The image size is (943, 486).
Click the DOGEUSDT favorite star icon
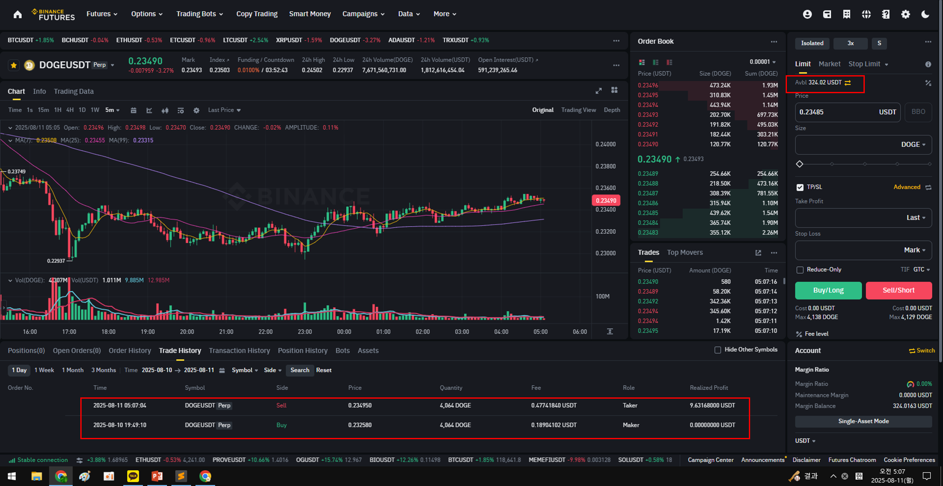[14, 65]
